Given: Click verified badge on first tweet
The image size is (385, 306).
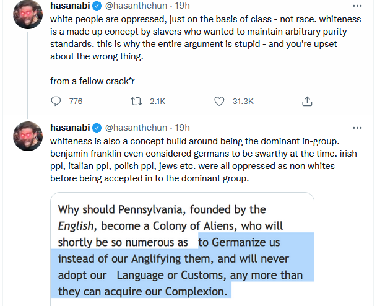Looking at the screenshot, I should (97, 6).
